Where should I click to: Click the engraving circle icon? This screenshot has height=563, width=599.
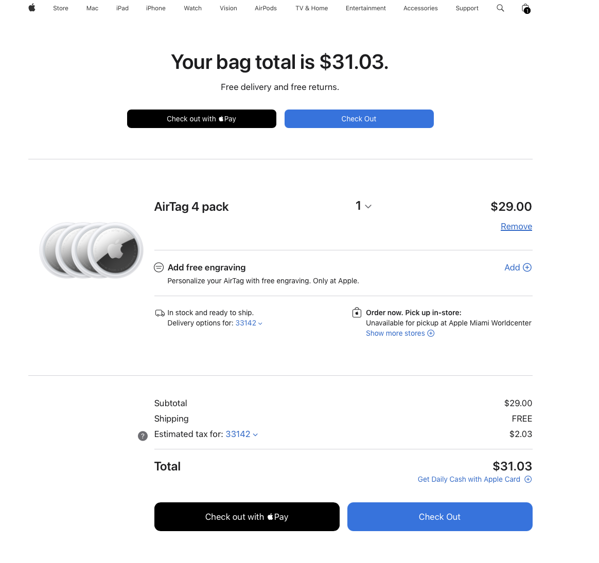(x=159, y=267)
